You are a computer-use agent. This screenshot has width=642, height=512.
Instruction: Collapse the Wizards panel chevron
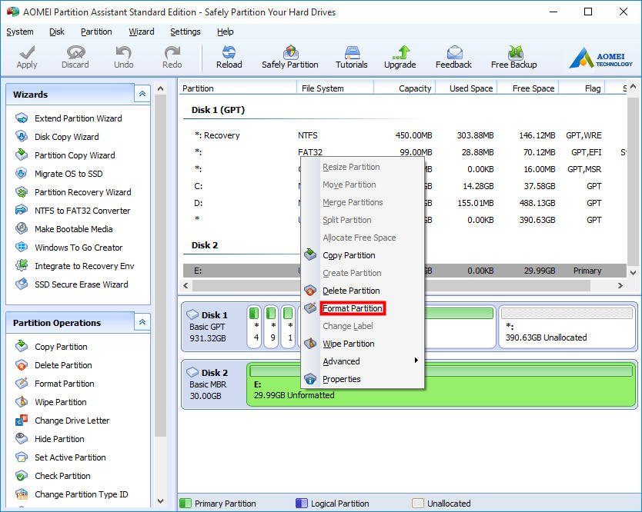[142, 94]
